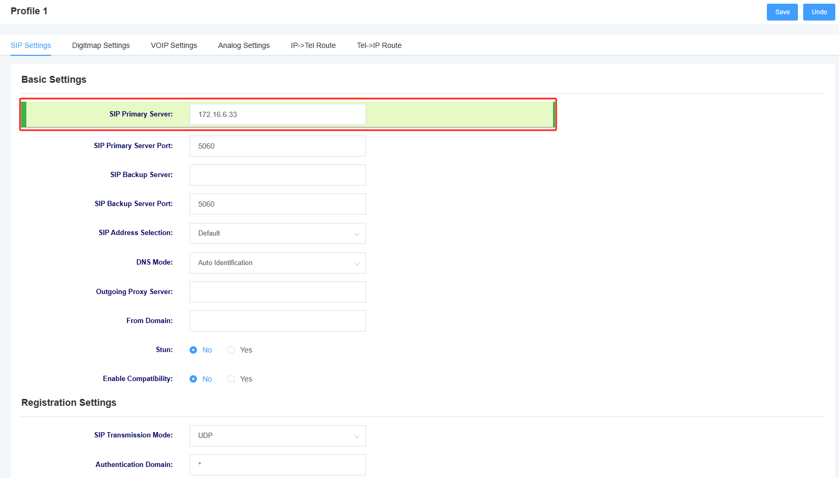Click the From Domain label

[150, 321]
